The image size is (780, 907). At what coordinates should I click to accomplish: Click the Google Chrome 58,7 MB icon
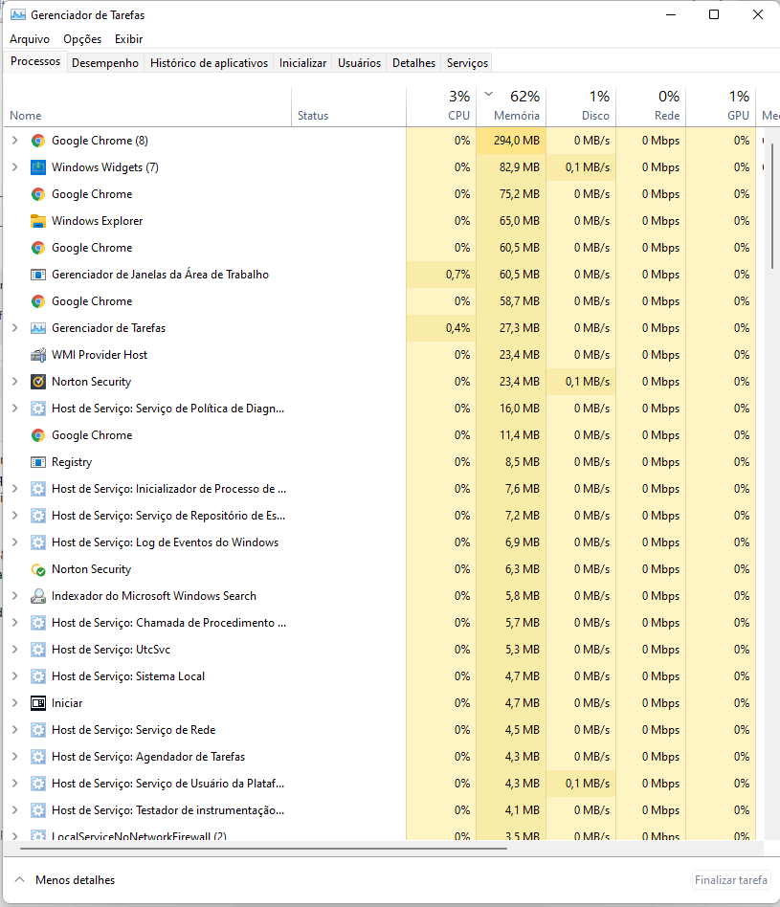point(38,301)
